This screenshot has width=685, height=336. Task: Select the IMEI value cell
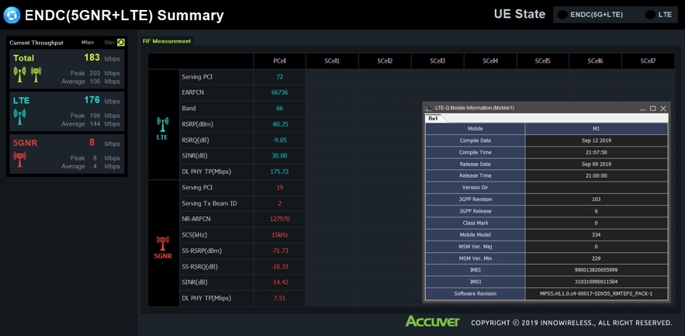click(x=596, y=270)
